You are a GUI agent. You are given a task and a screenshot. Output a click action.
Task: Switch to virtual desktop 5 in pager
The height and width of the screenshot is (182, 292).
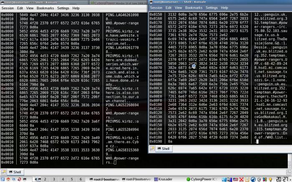[x=72, y=179]
